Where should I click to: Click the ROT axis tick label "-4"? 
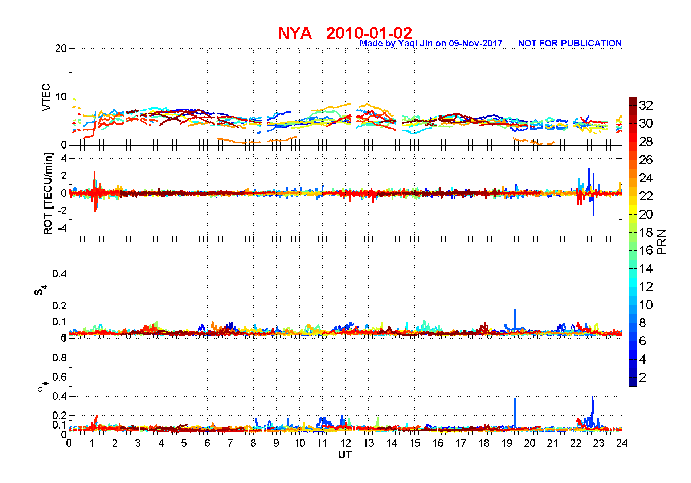pos(62,228)
